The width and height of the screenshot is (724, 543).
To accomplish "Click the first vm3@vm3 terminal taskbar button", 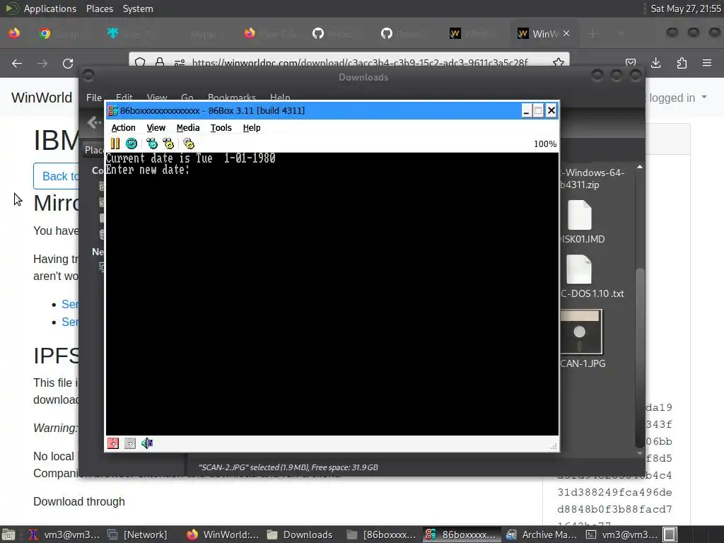I will click(64, 535).
